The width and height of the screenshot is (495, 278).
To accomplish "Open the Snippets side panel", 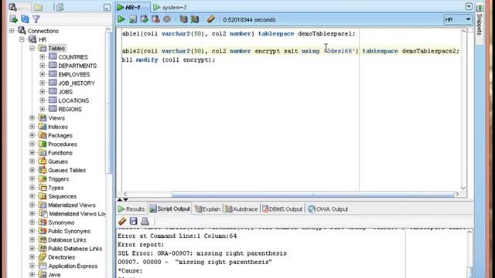I will [480, 21].
